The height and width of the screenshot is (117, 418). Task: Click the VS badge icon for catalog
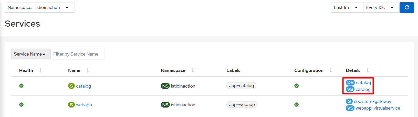350,89
